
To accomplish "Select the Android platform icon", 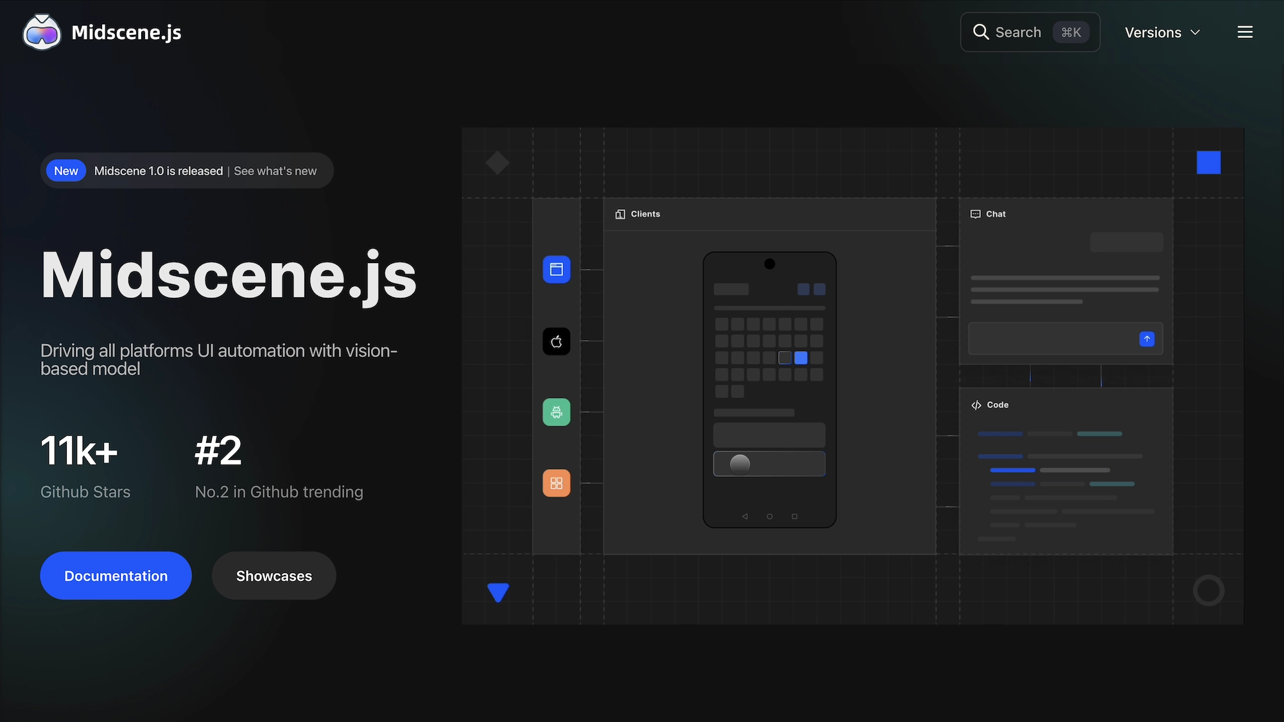I will pyautogui.click(x=556, y=412).
